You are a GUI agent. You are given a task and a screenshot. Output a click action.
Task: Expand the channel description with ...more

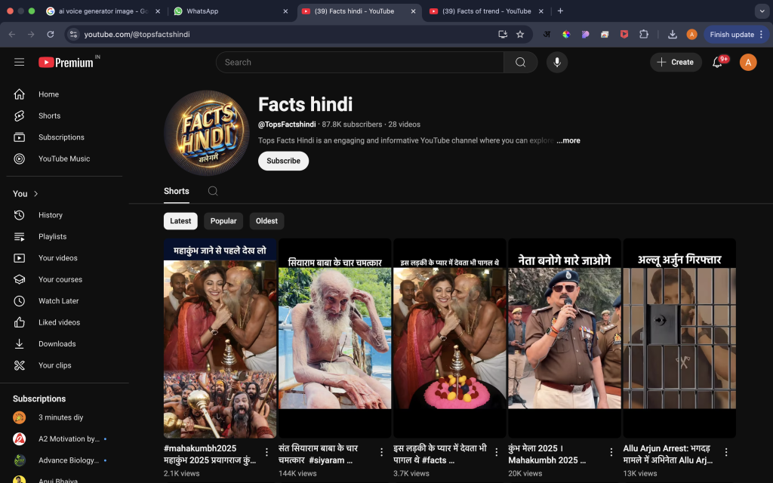[568, 140]
